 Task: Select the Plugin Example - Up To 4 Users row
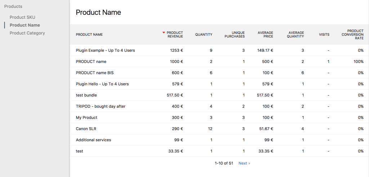pyautogui.click(x=219, y=50)
